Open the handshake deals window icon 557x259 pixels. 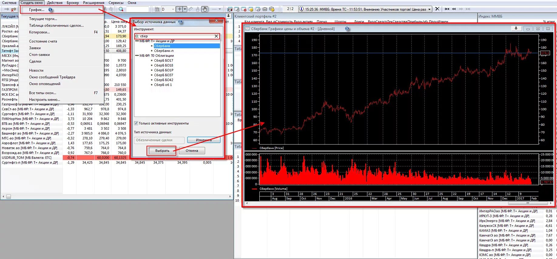tap(230, 9)
